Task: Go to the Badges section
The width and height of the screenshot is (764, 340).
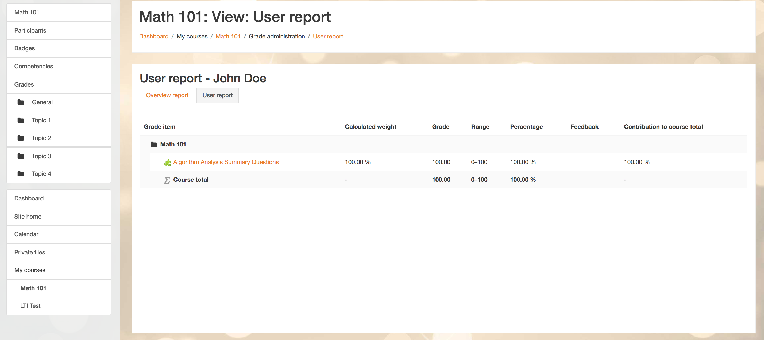Action: point(59,48)
